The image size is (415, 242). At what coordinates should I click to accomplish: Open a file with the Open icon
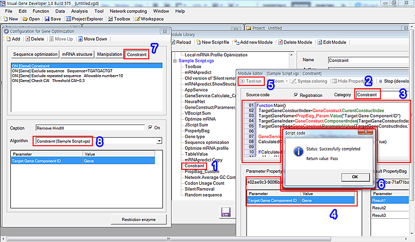click(x=31, y=19)
